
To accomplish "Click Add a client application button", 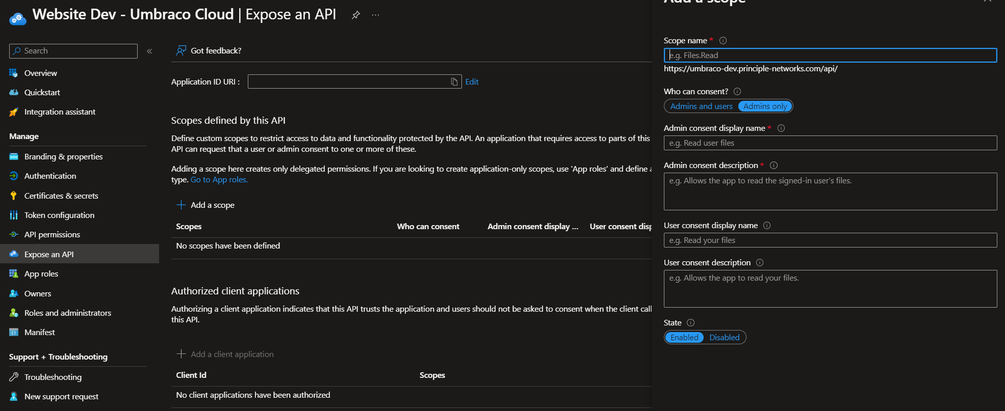I will (225, 354).
